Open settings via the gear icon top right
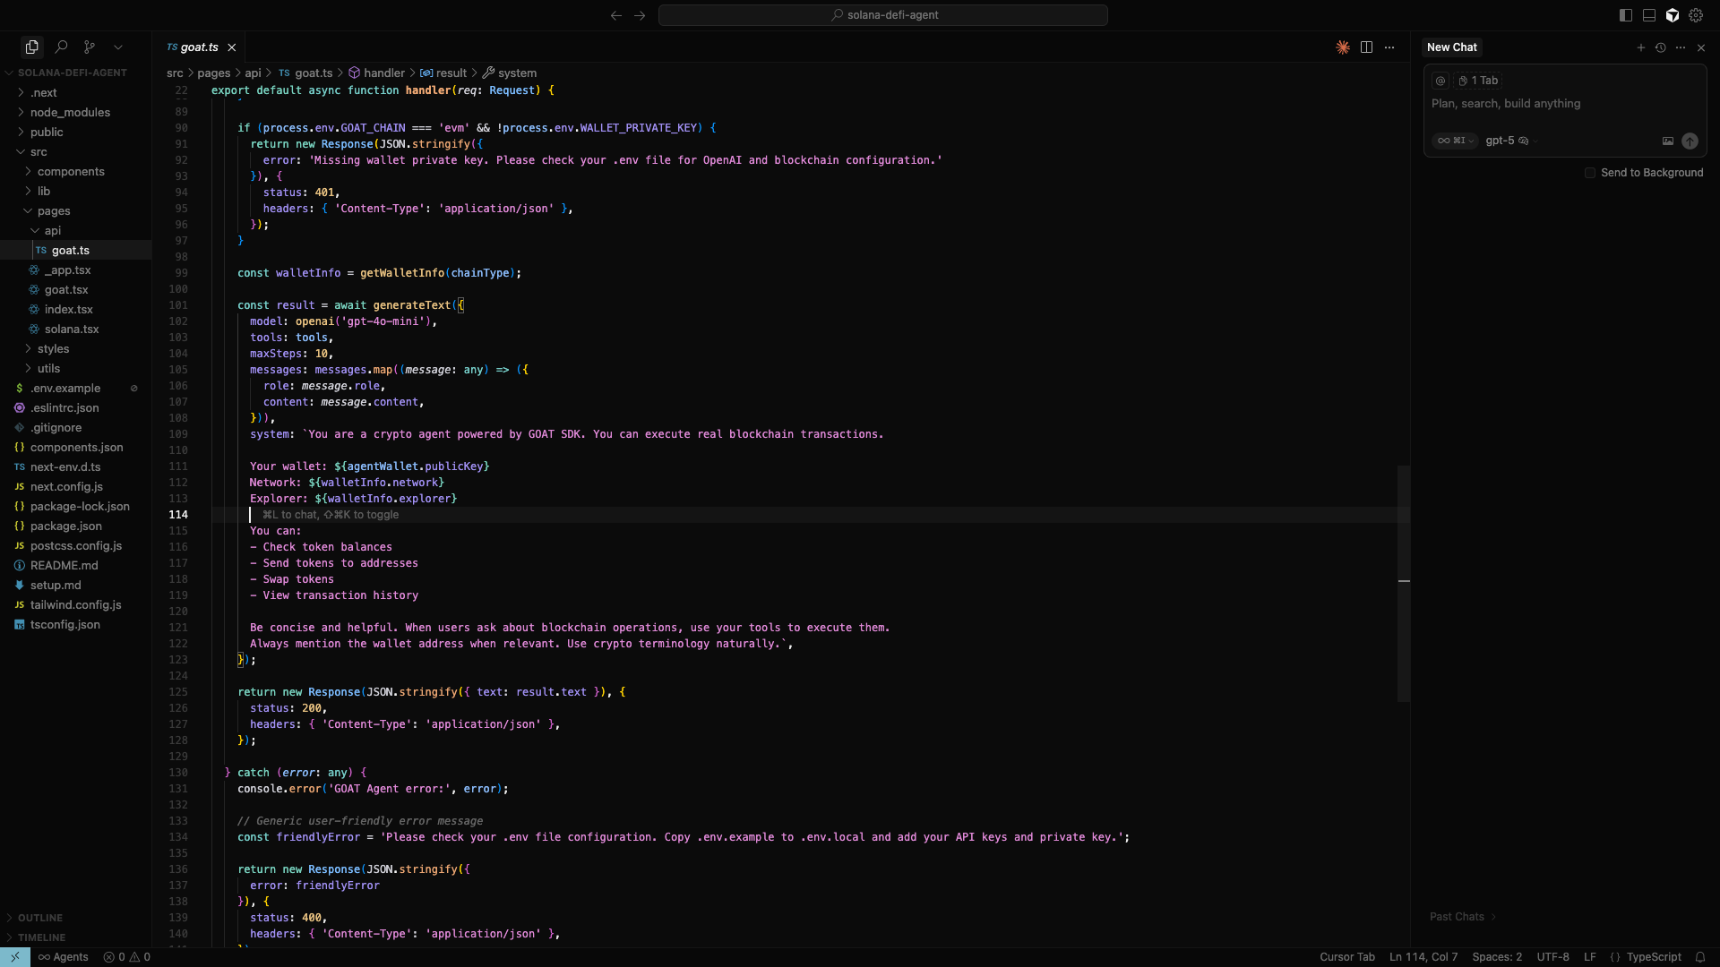The height and width of the screenshot is (967, 1720). (1698, 15)
